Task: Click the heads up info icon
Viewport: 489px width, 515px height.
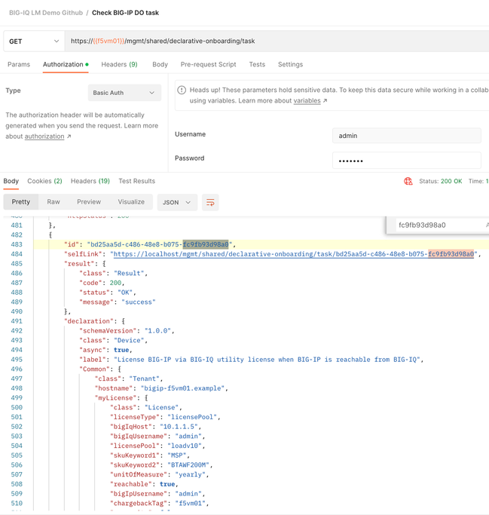Action: point(182,90)
